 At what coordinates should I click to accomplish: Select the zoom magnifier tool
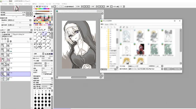pyautogui.click(x=37, y=30)
